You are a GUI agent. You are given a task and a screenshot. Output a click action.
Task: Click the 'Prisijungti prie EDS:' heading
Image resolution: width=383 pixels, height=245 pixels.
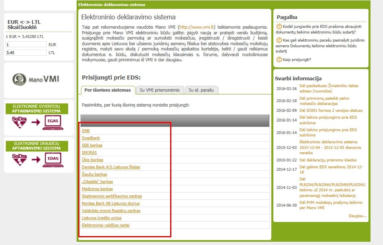[111, 78]
